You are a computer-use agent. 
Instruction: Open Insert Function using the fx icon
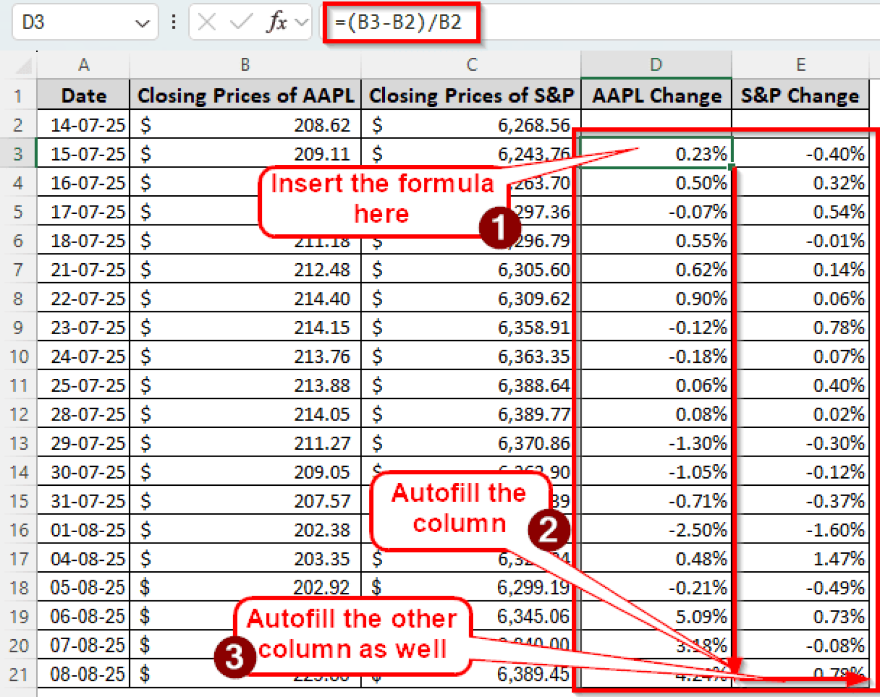click(277, 23)
